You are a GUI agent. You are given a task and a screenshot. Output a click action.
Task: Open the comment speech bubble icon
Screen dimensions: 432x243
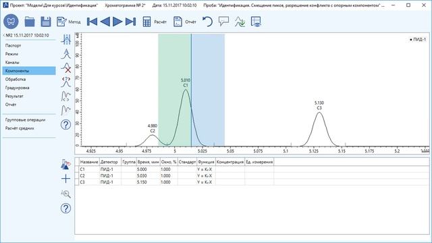click(223, 22)
